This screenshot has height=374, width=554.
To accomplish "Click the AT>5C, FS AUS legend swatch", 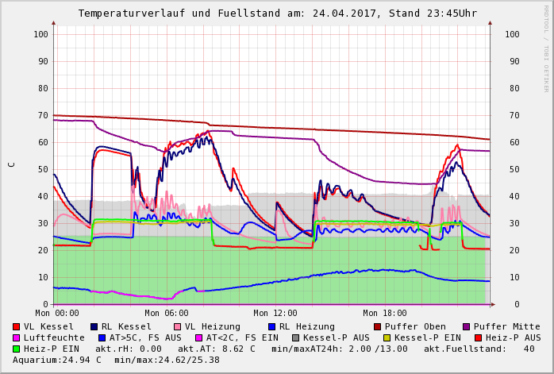I will pyautogui.click(x=100, y=337).
